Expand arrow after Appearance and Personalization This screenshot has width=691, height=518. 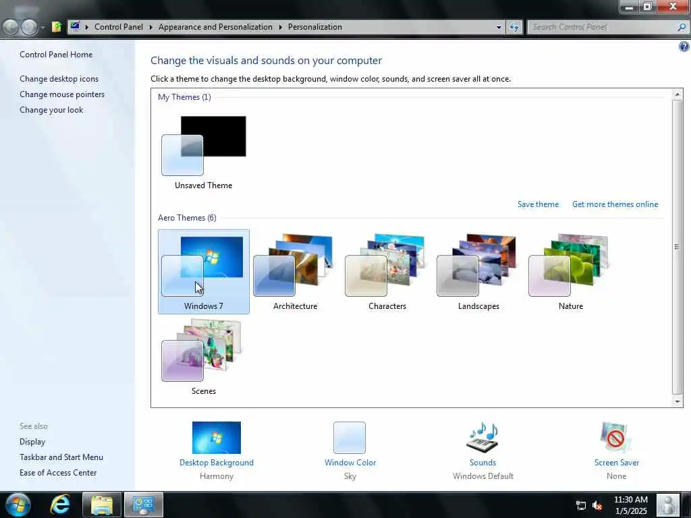pos(280,27)
